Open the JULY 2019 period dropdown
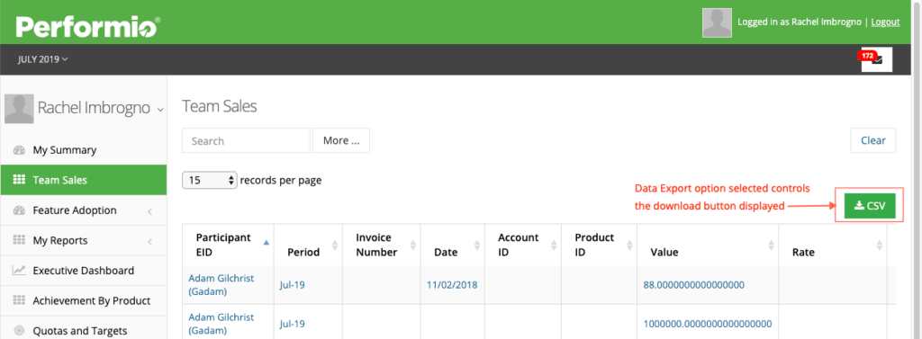Screen dimensions: 922x339 tap(43, 59)
